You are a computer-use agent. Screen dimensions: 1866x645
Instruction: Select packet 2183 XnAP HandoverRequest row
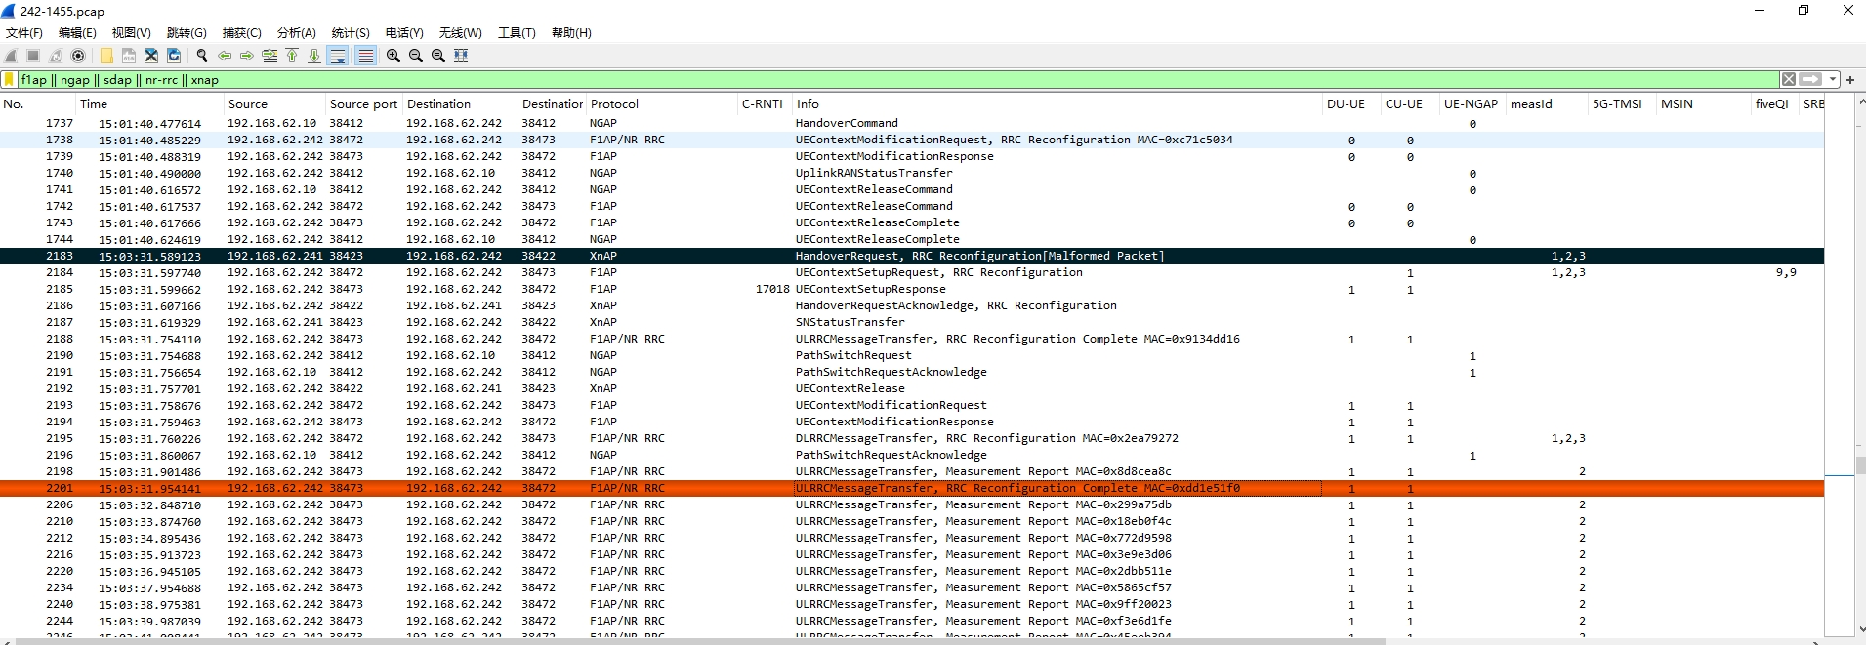click(912, 256)
